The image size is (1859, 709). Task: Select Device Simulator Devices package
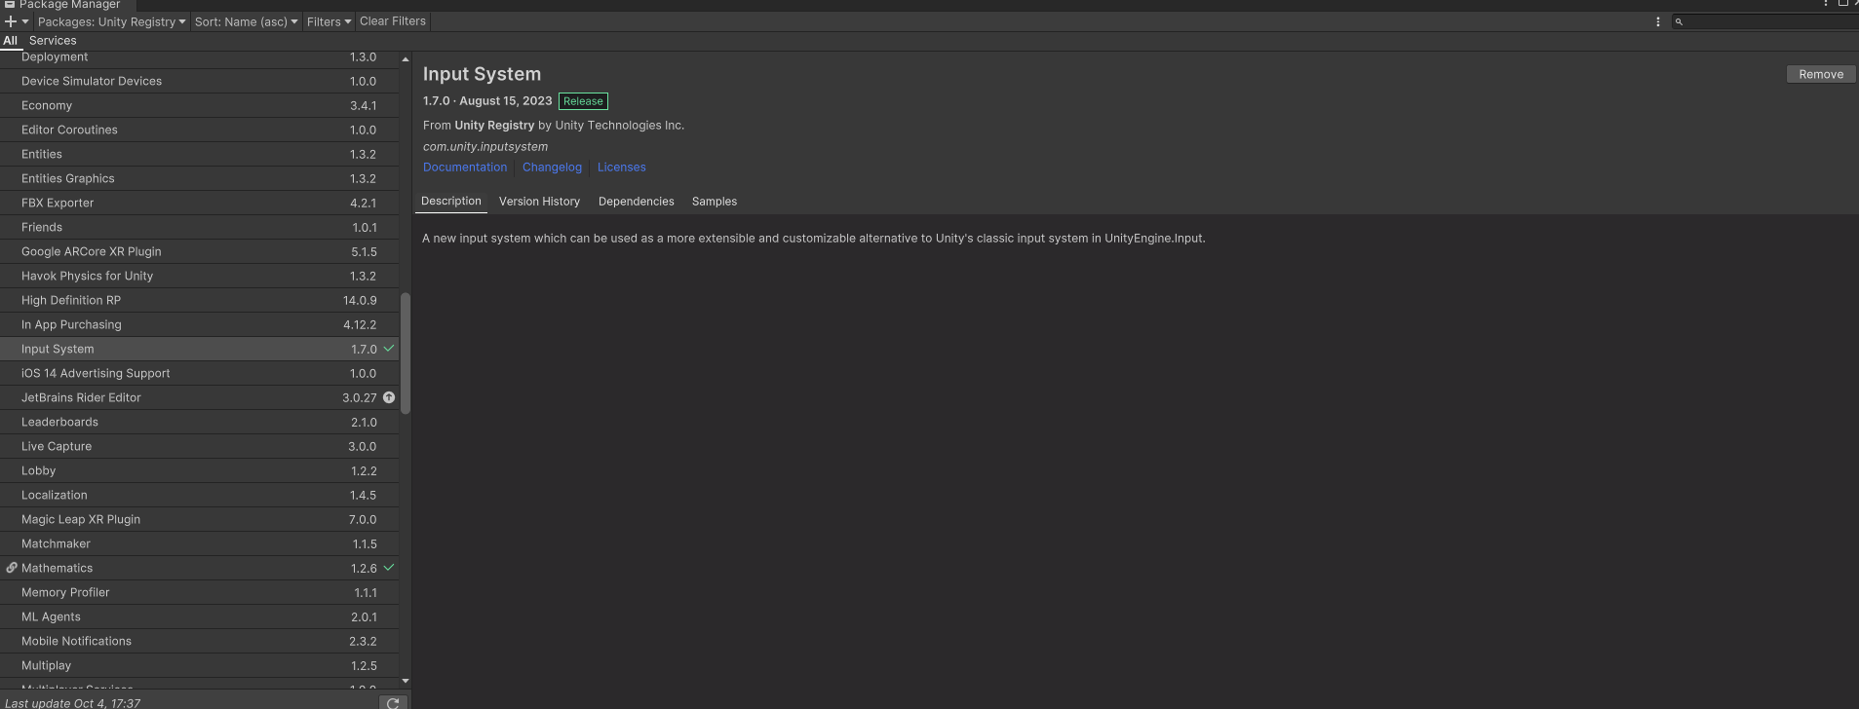(x=199, y=81)
